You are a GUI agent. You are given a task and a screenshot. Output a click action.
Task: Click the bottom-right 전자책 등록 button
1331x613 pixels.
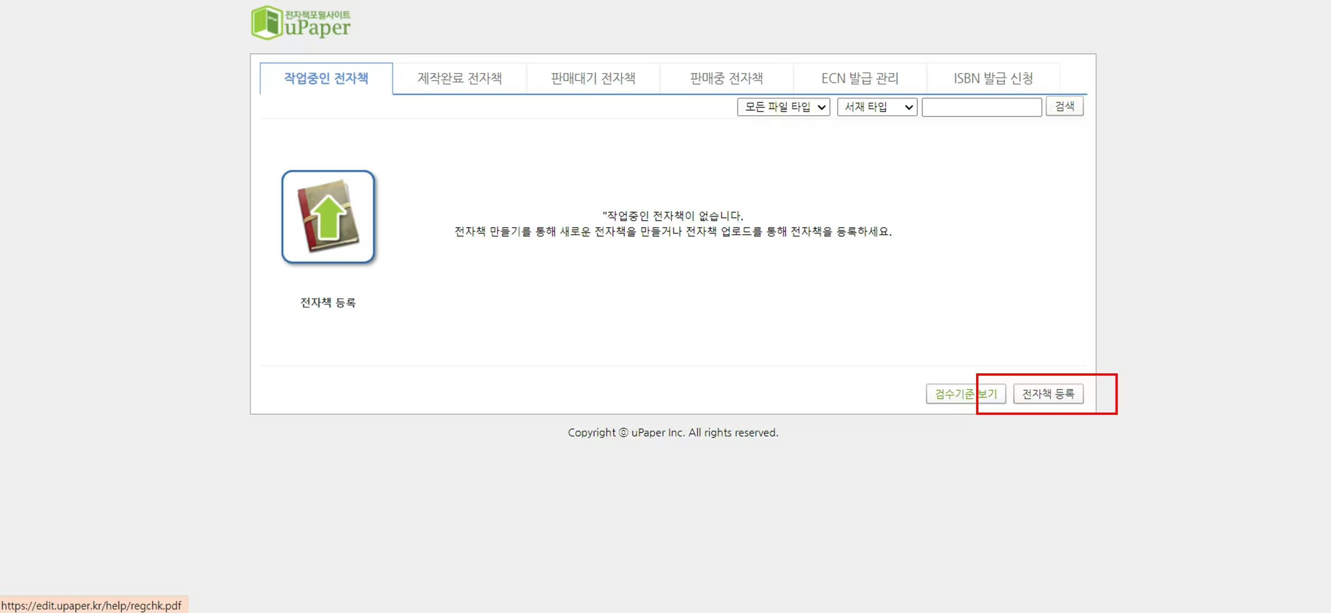coord(1048,394)
